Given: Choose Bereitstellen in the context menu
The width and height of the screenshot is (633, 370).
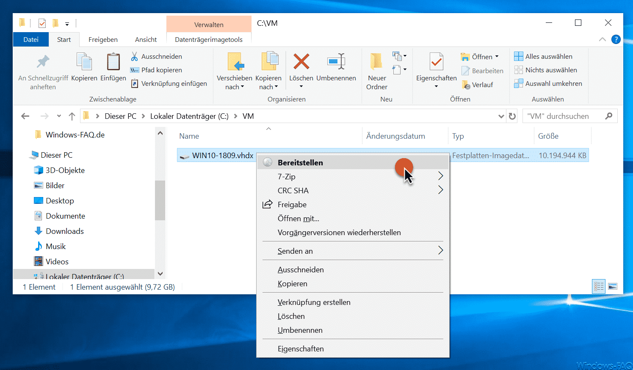Looking at the screenshot, I should coord(353,162).
